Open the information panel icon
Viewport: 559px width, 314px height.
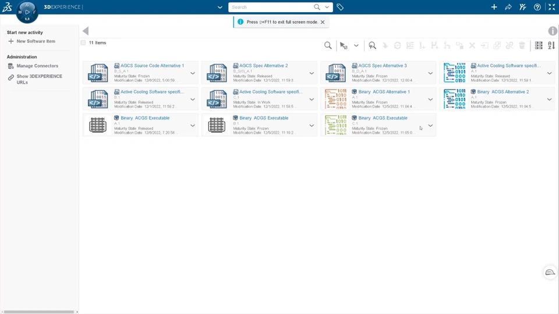pyautogui.click(x=553, y=31)
